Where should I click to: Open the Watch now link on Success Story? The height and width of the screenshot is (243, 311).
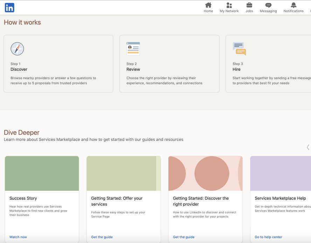[18, 237]
